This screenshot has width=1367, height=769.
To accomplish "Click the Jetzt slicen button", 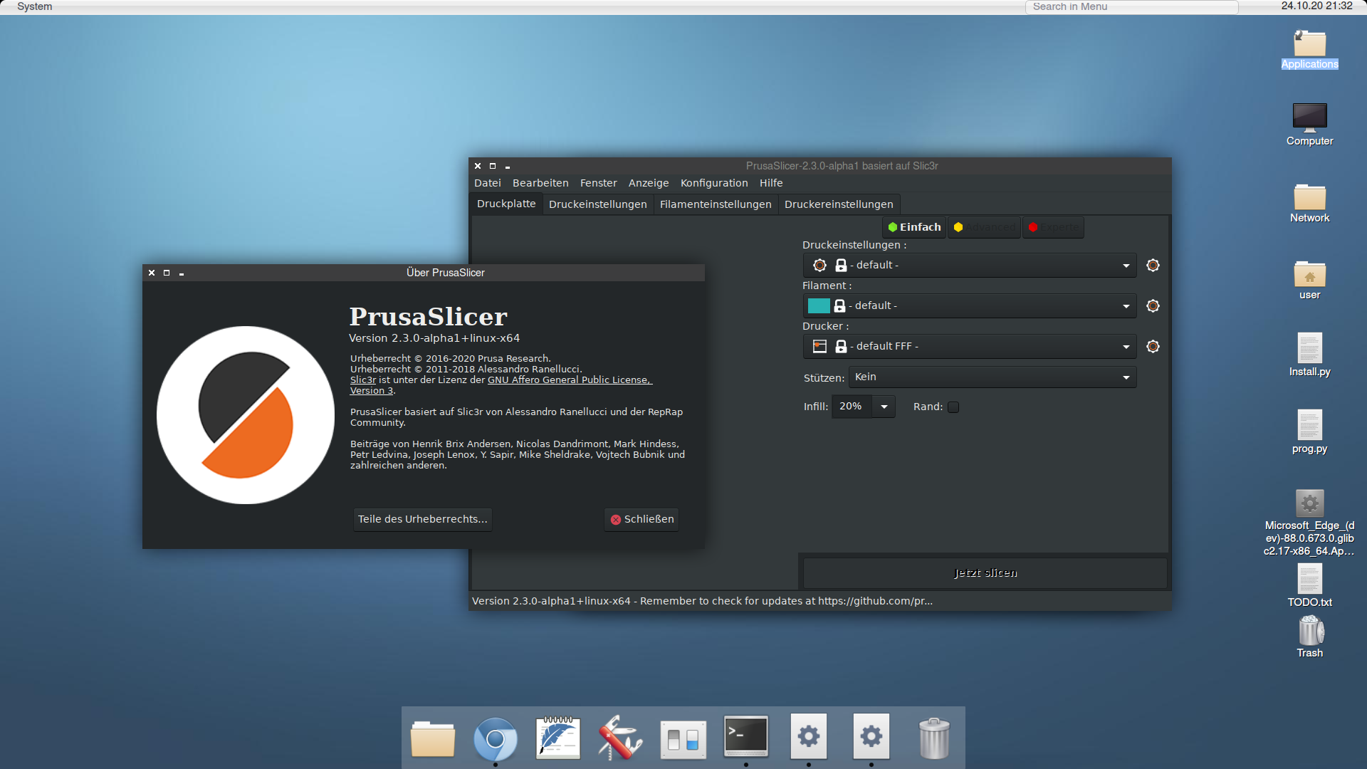I will pyautogui.click(x=985, y=573).
